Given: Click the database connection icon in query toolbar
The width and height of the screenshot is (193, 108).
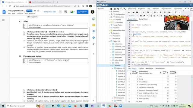Looking at the screenshot, I should pyautogui.click(x=129, y=12).
